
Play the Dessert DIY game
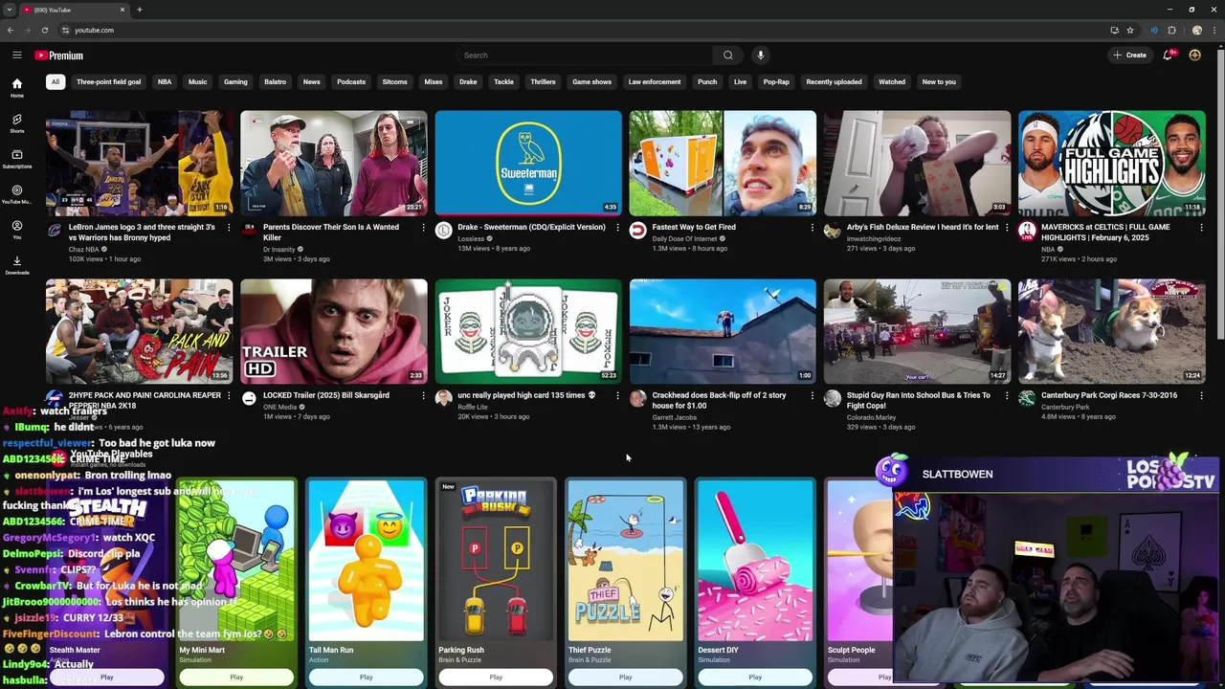click(x=755, y=677)
